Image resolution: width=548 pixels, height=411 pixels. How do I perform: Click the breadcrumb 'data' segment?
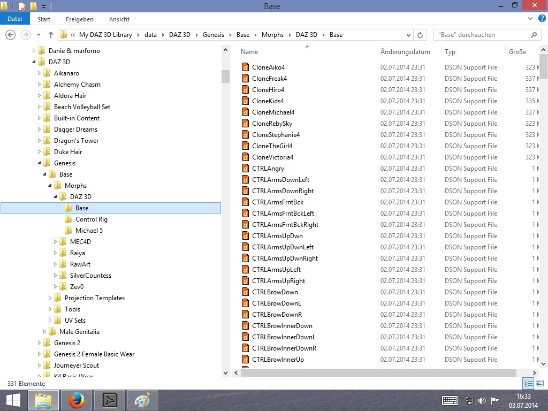pyautogui.click(x=150, y=35)
